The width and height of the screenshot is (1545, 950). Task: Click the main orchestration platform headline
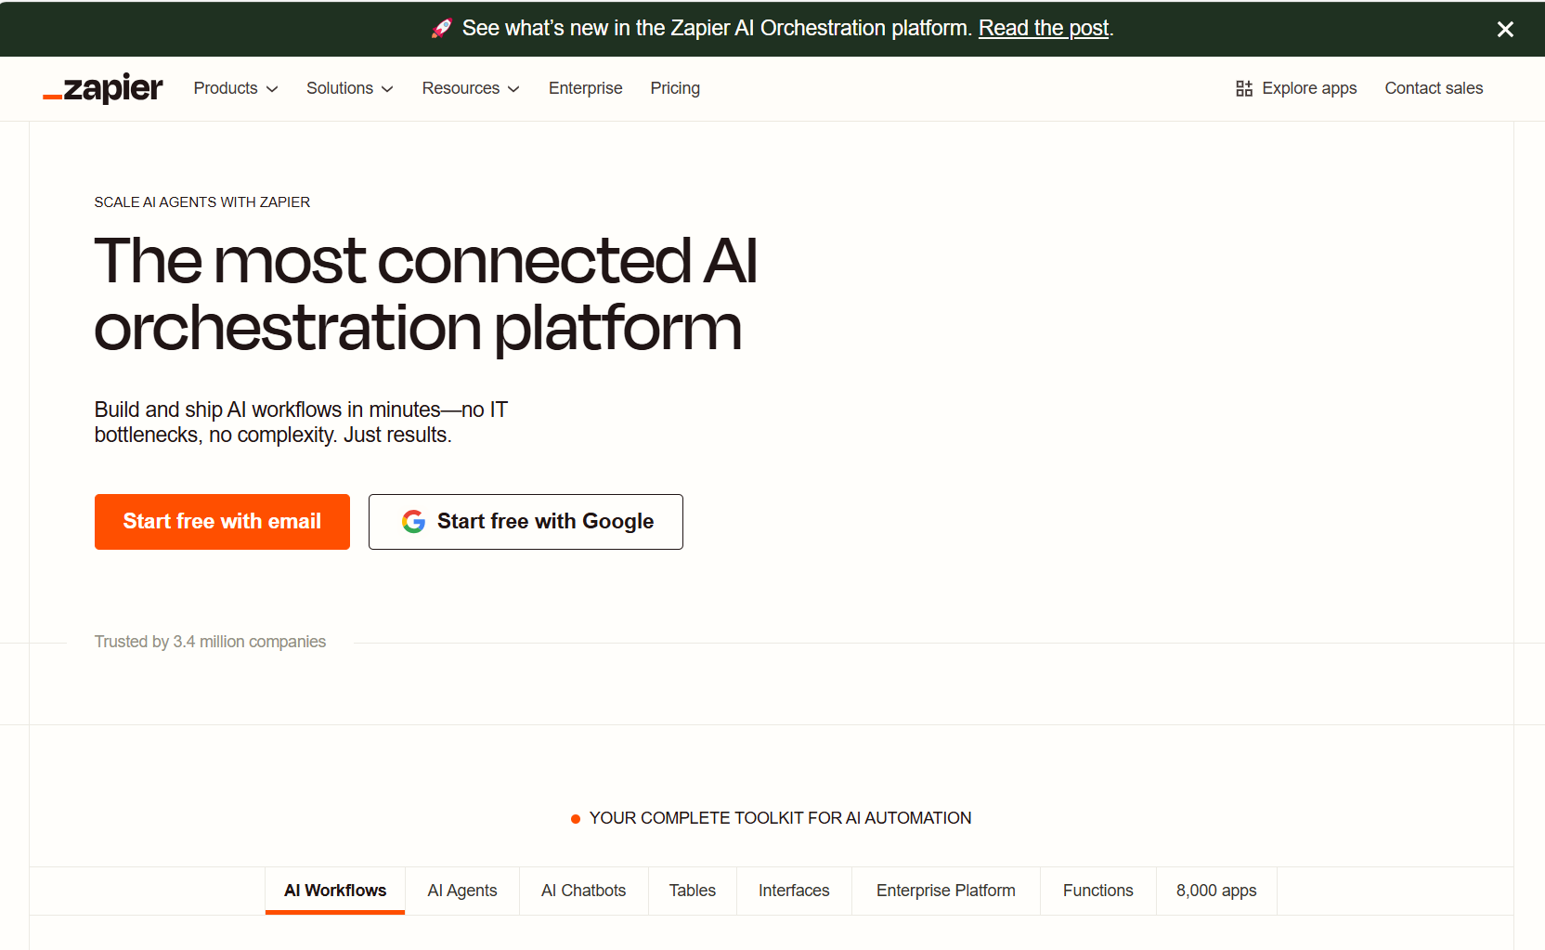tap(426, 294)
